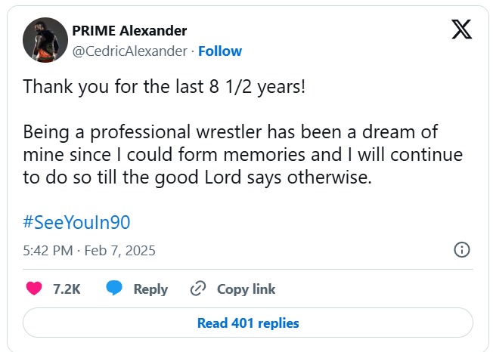Follow the CedricAlexander account

click(220, 51)
